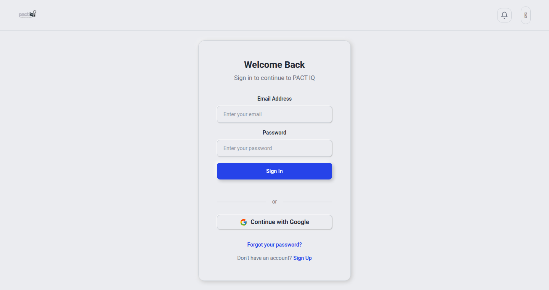Click the Google logo icon
Screen dimensions: 549x290
click(x=244, y=222)
